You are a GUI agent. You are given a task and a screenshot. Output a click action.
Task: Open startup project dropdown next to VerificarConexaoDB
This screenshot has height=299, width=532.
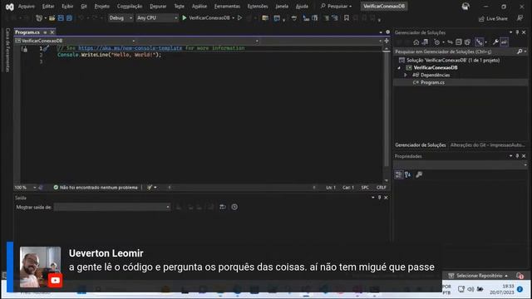pyautogui.click(x=234, y=17)
